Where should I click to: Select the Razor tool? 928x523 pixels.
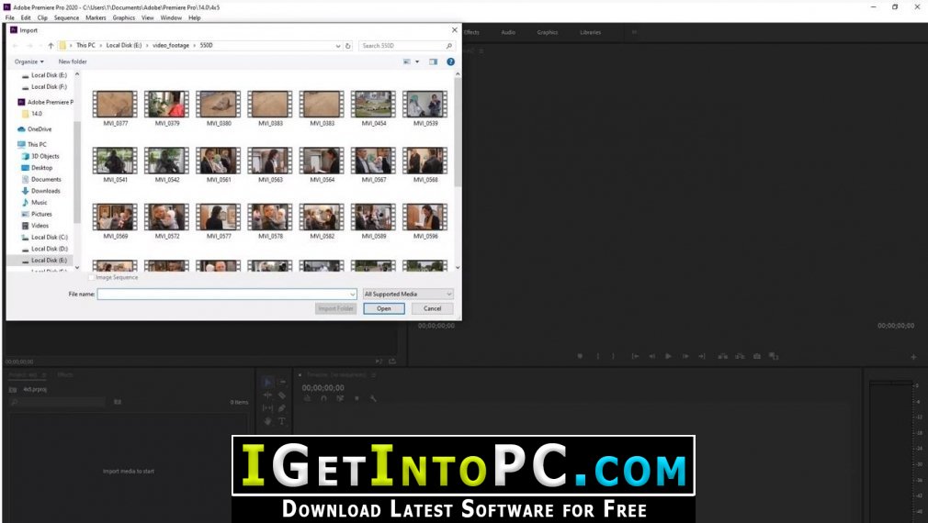click(x=282, y=395)
